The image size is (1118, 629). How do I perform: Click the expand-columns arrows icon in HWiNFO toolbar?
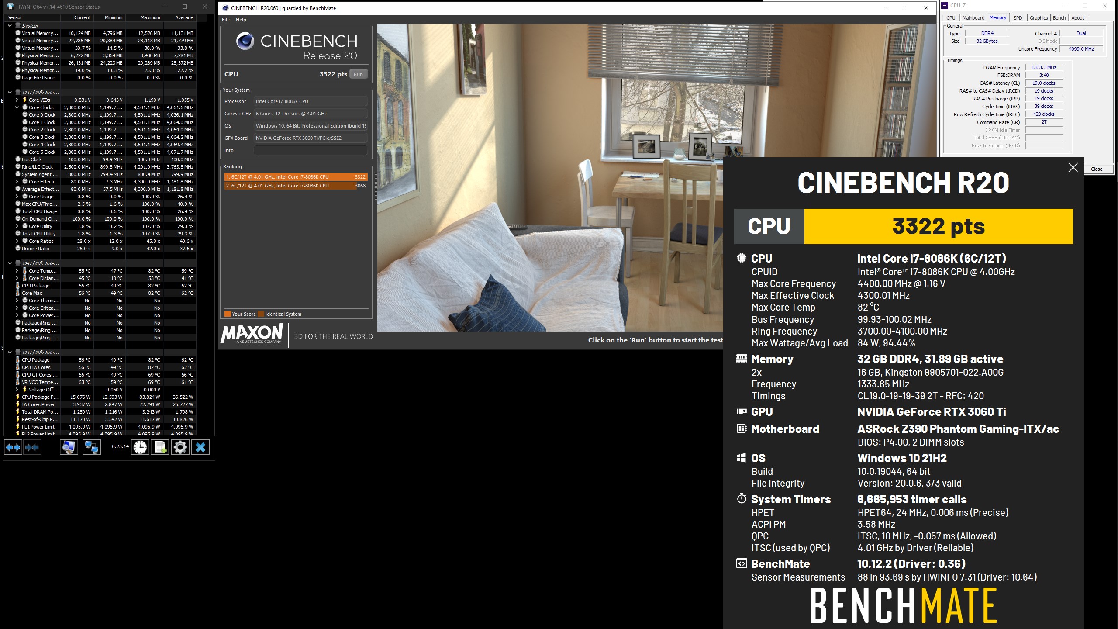13,447
